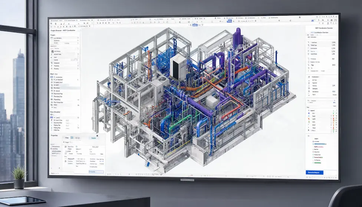
Task: Click the Equipment category icon
Action: click(x=52, y=63)
